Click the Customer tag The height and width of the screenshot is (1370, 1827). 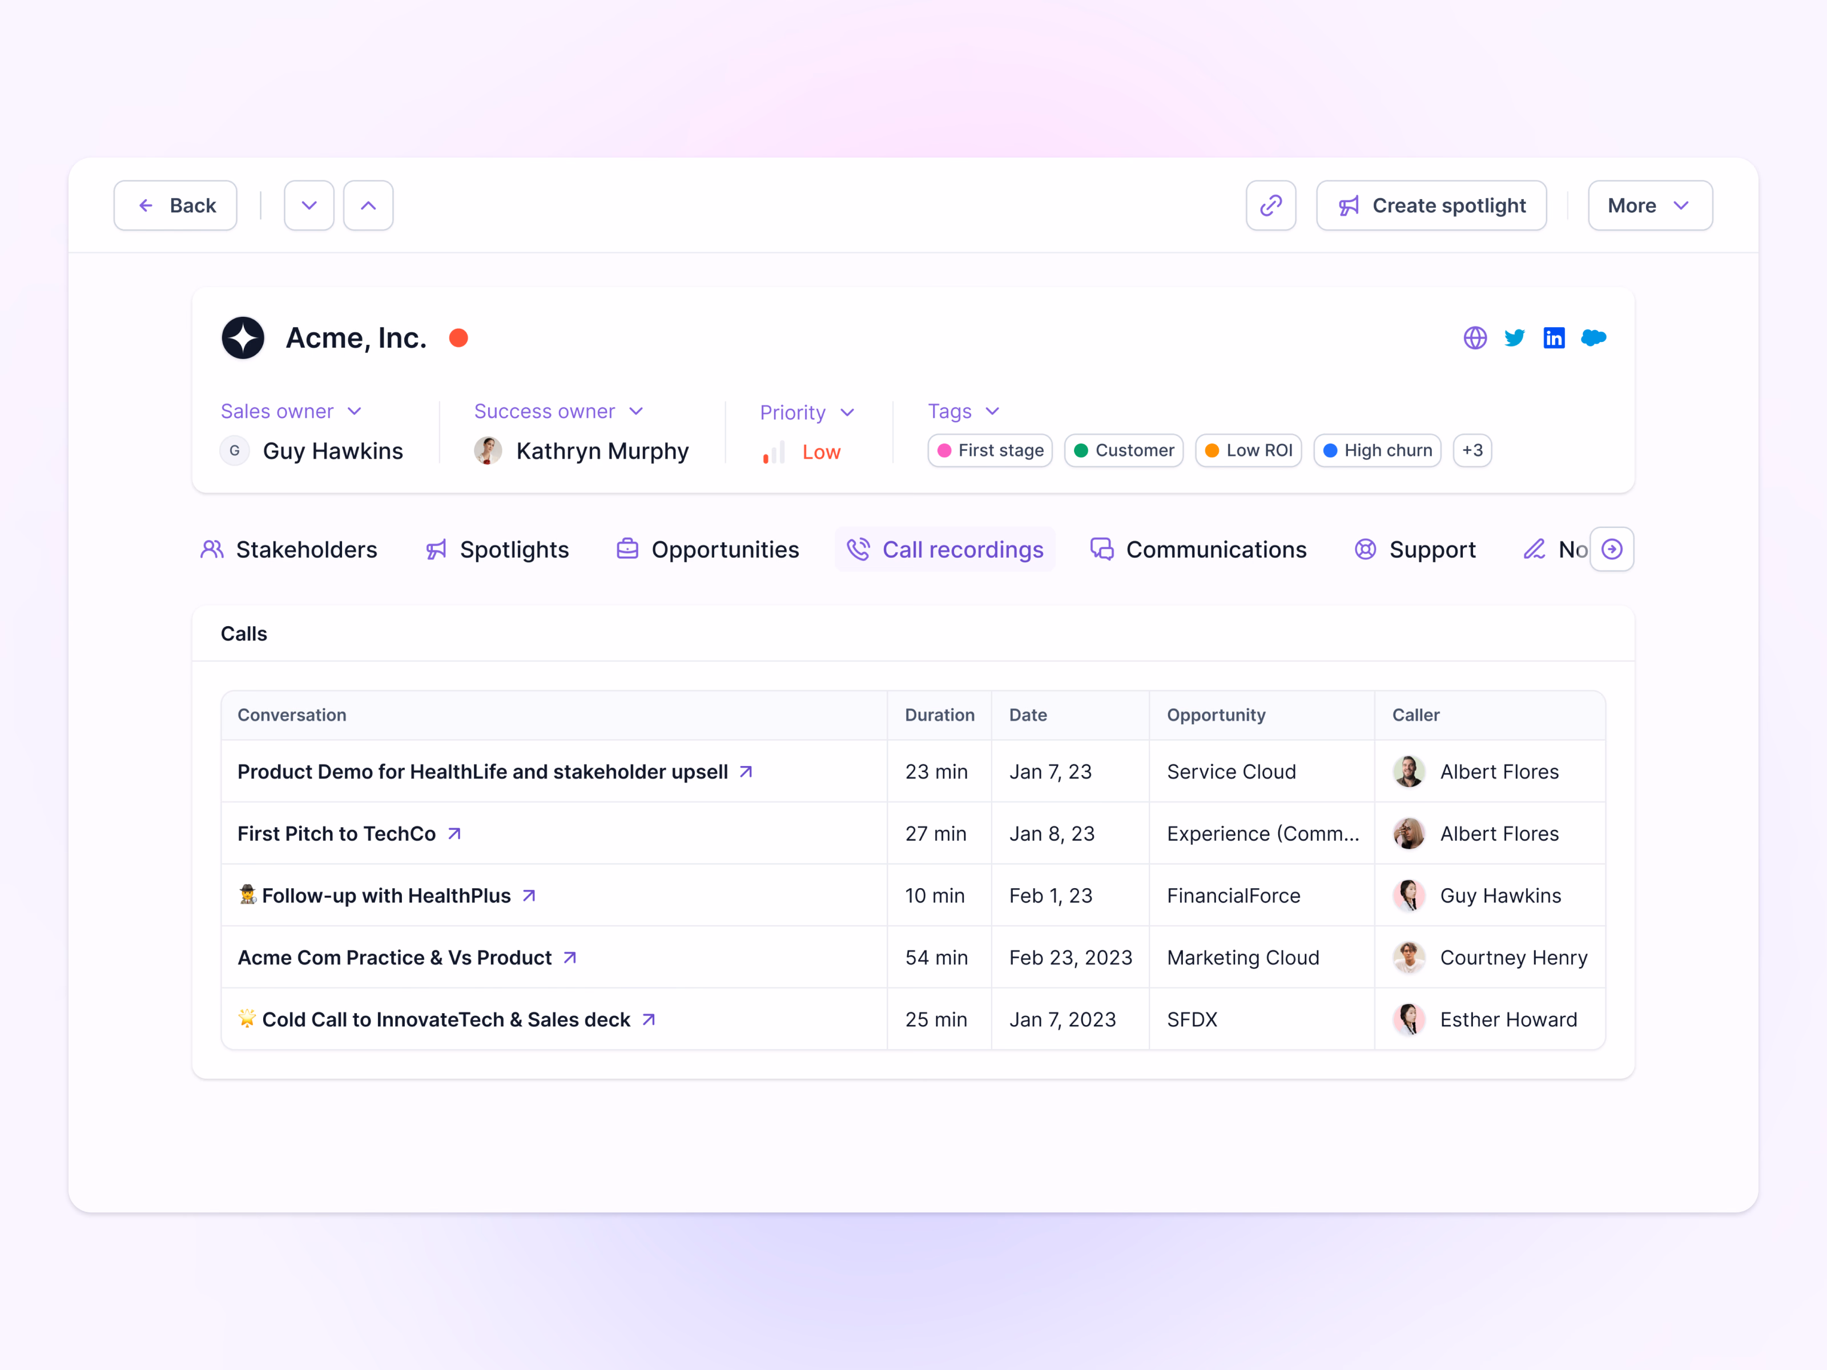(1123, 450)
